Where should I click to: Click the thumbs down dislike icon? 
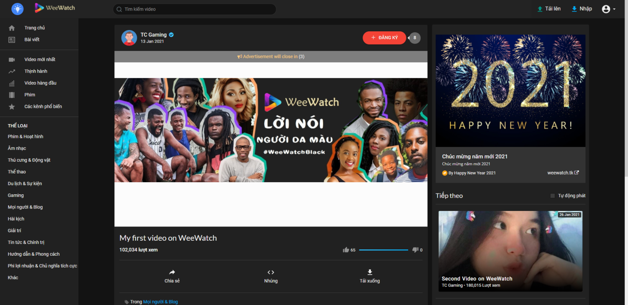tap(415, 250)
